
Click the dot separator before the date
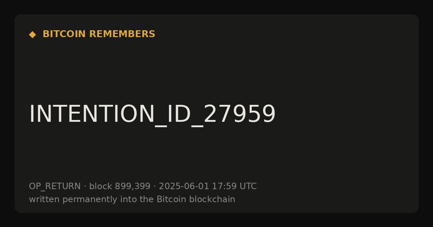point(154,187)
